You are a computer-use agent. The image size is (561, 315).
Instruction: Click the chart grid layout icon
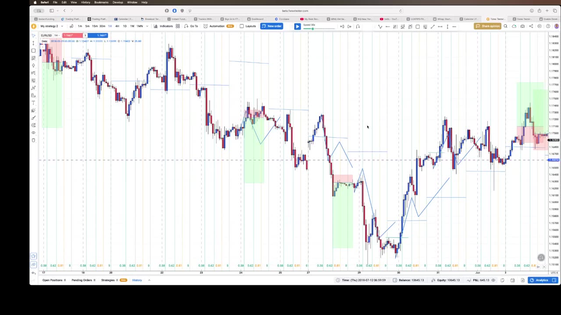(x=178, y=26)
